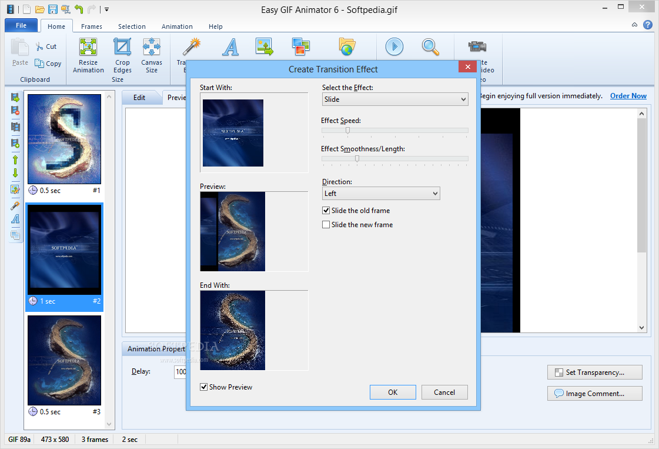
Task: Open a file using the folder icon
Action: tap(39, 9)
